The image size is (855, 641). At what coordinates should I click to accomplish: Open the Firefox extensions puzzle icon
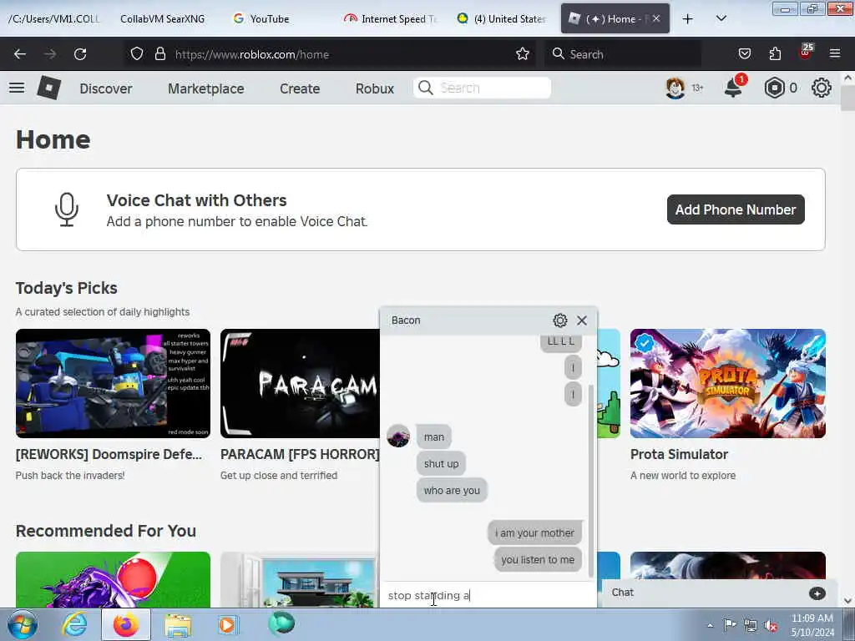[775, 53]
